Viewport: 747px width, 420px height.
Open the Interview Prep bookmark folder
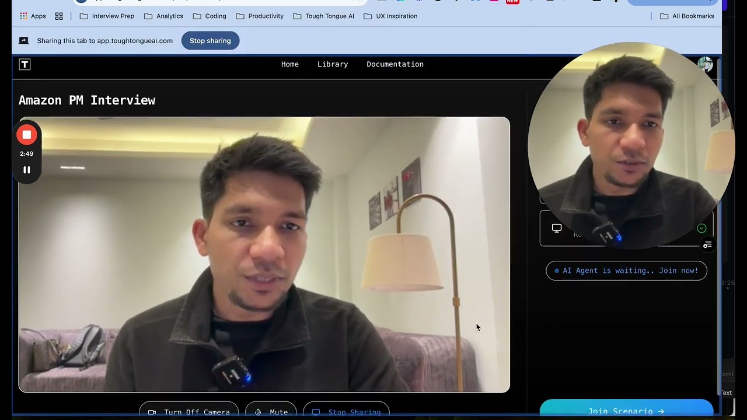[x=107, y=16]
